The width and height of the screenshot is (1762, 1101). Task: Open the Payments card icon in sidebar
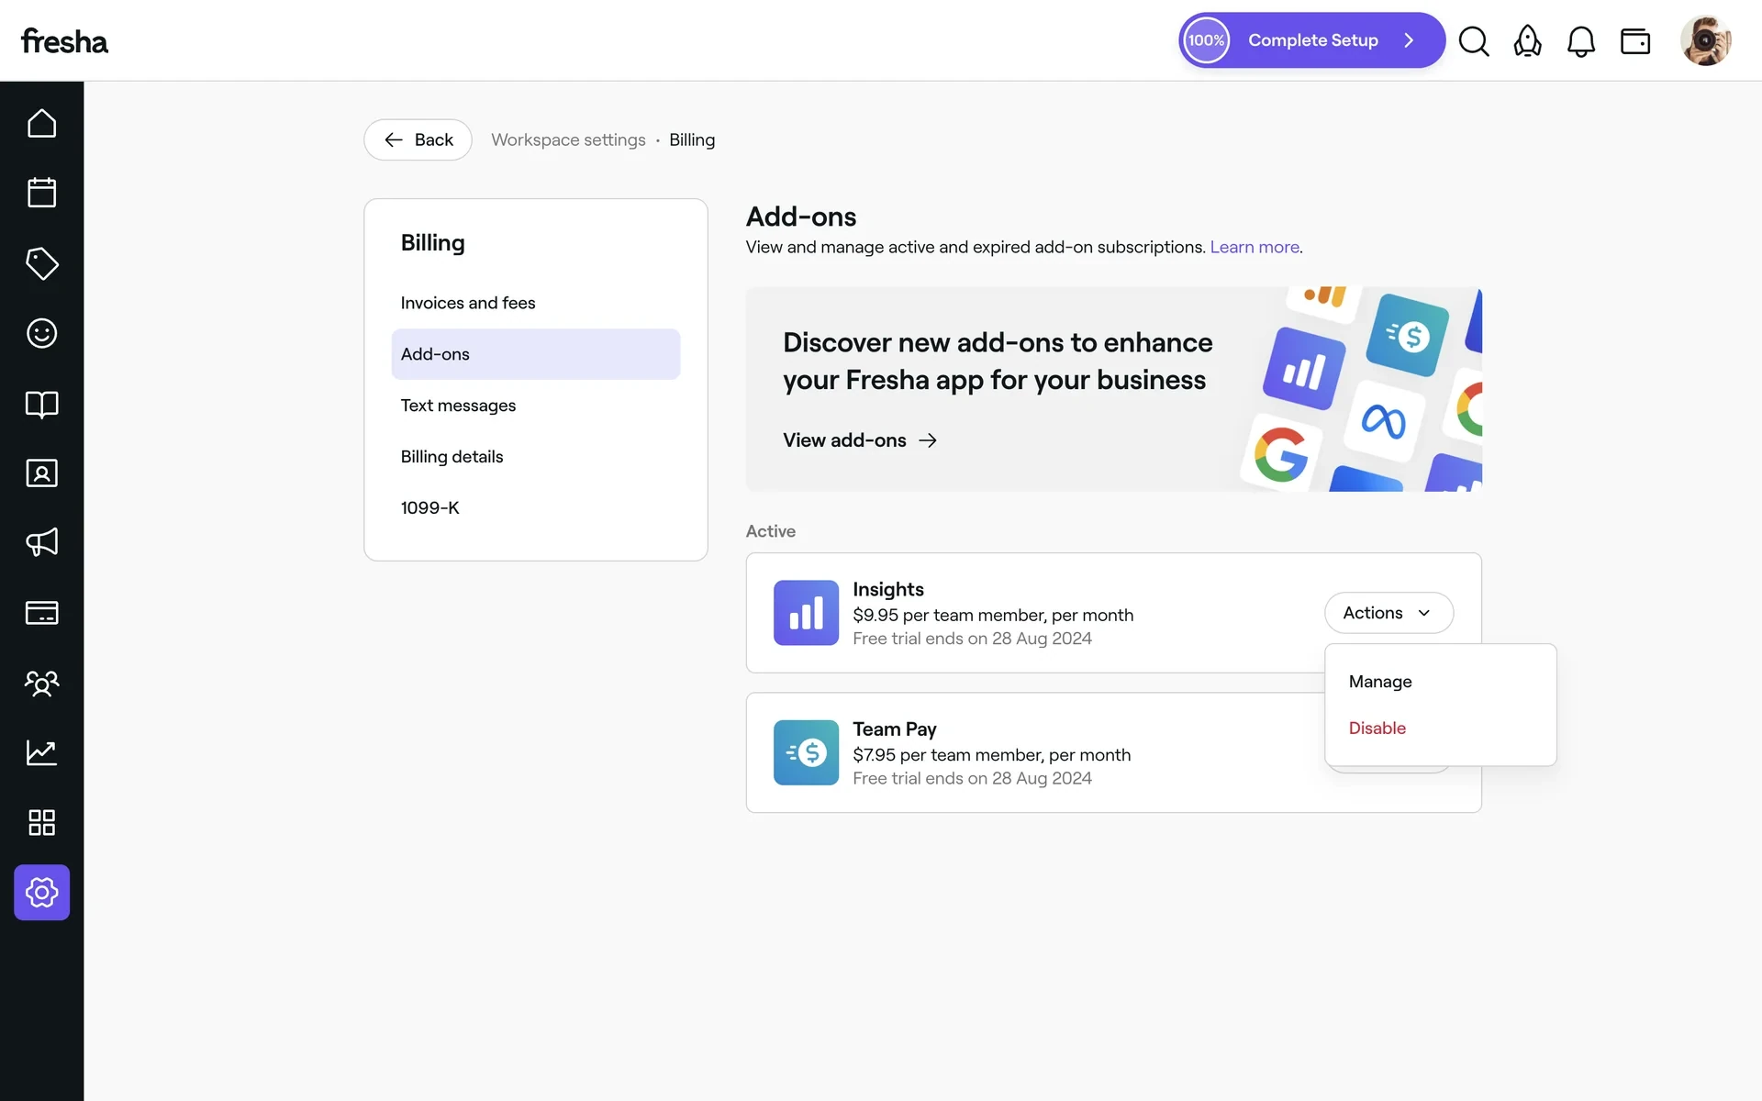point(41,613)
